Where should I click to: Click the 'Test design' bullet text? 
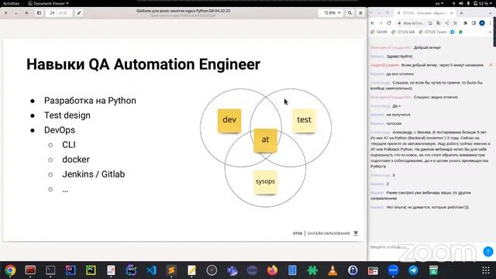pos(67,115)
